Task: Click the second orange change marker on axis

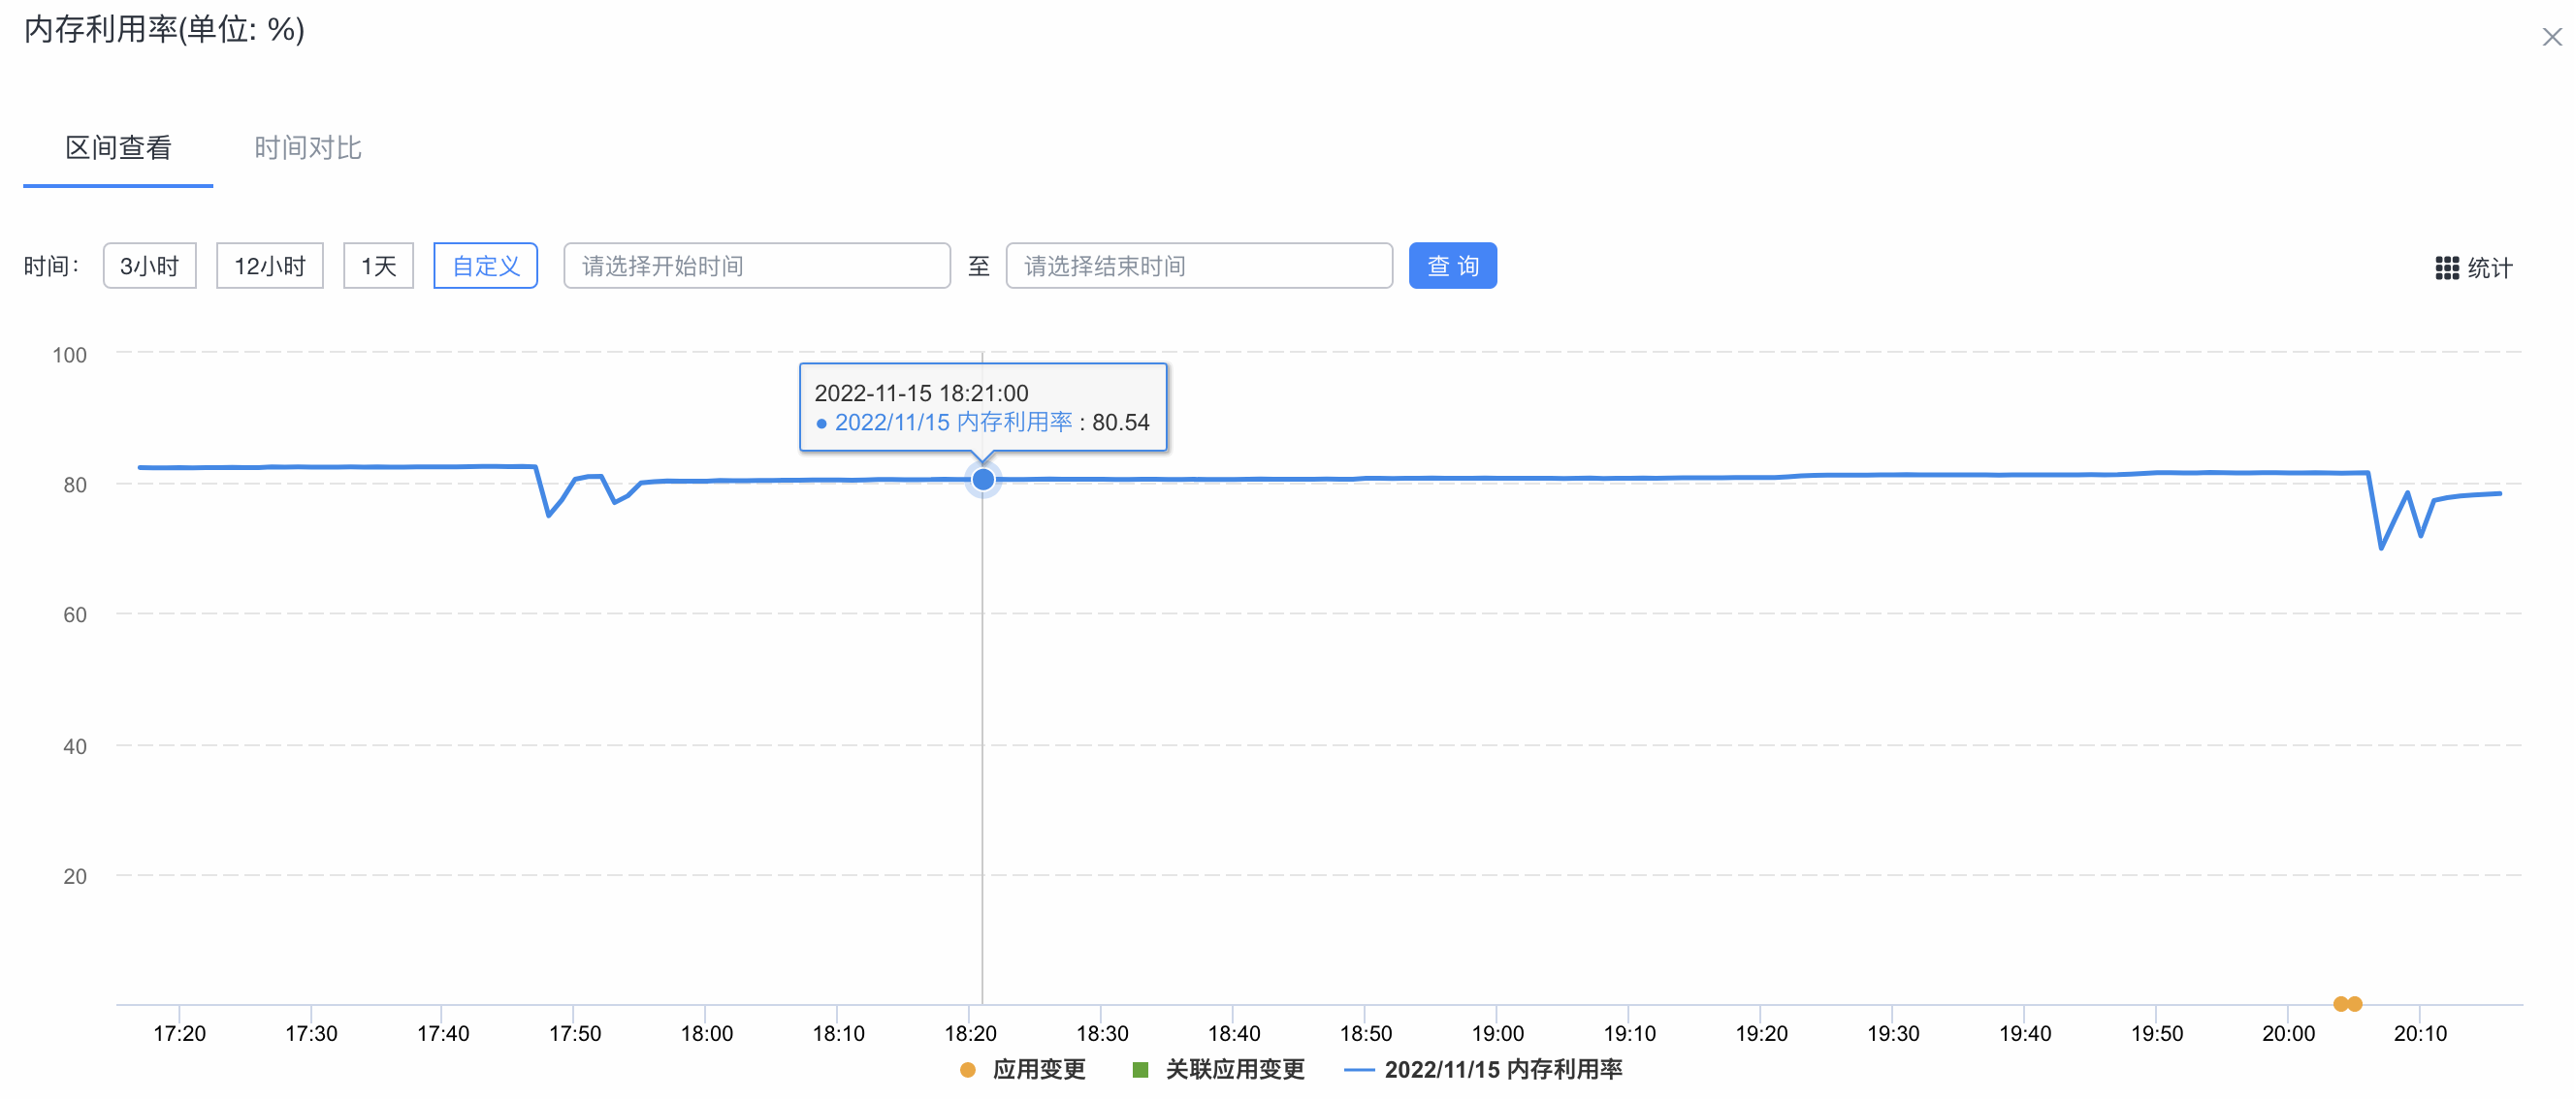Action: click(2355, 1004)
